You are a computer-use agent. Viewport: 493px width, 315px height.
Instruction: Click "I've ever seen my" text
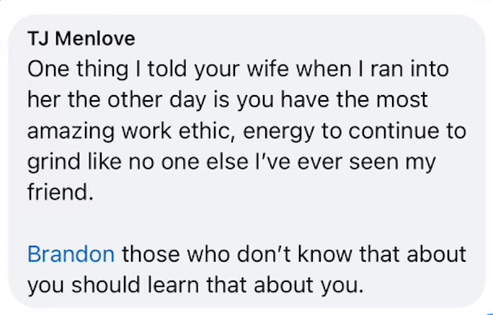tap(346, 162)
